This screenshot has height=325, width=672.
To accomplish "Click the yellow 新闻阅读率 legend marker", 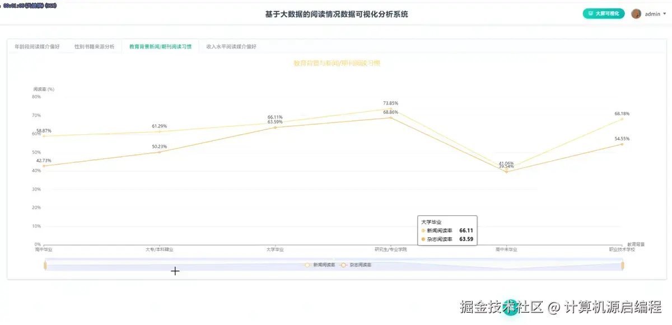I will (307, 265).
